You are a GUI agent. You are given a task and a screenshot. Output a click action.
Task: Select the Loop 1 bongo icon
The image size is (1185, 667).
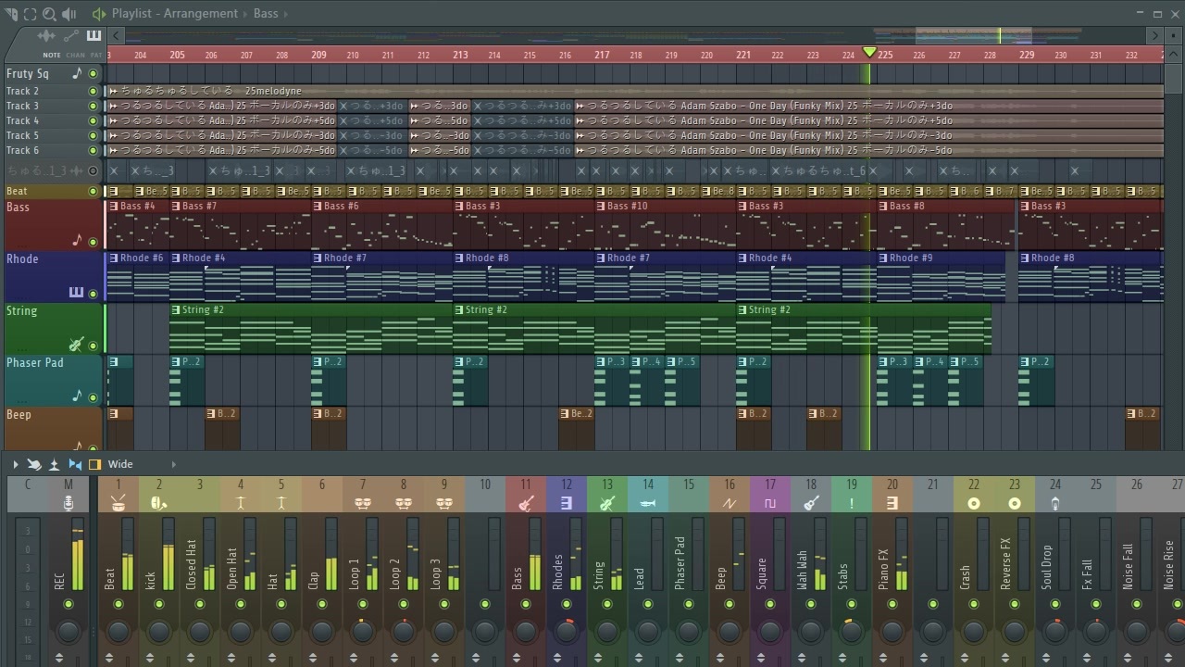pyautogui.click(x=362, y=503)
